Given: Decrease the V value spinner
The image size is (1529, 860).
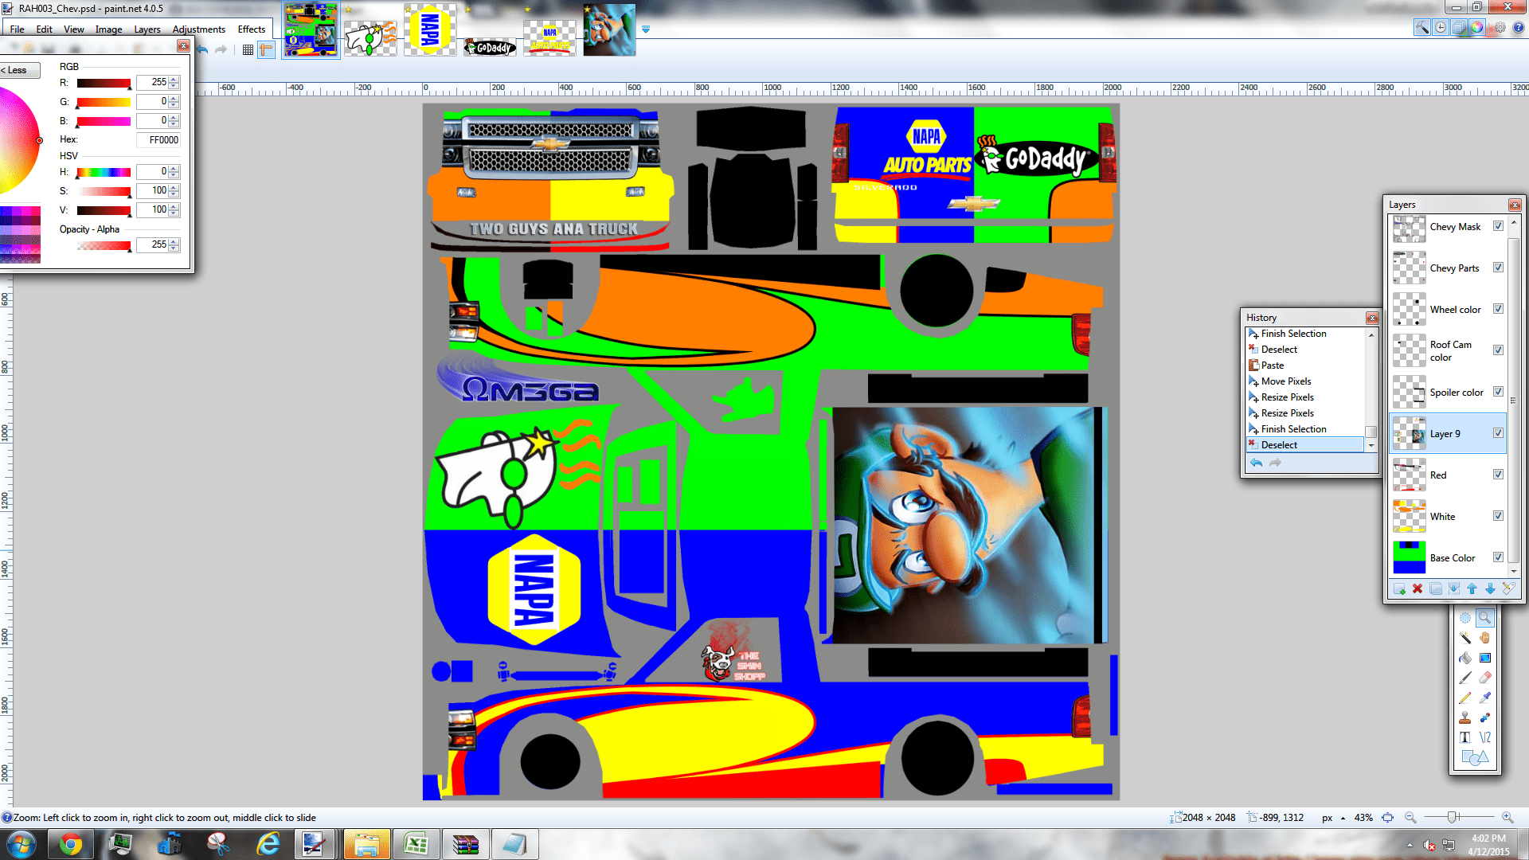Looking at the screenshot, I should (174, 213).
